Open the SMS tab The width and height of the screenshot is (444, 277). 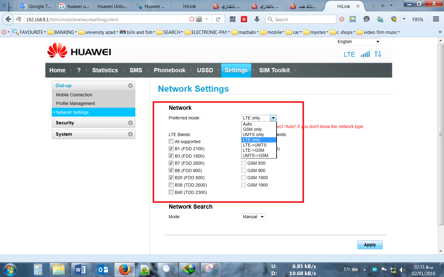pyautogui.click(x=136, y=70)
